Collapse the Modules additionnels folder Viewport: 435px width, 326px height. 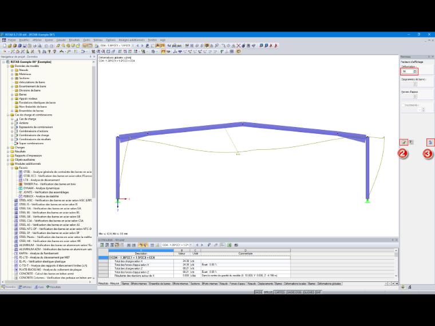[x=8, y=164]
